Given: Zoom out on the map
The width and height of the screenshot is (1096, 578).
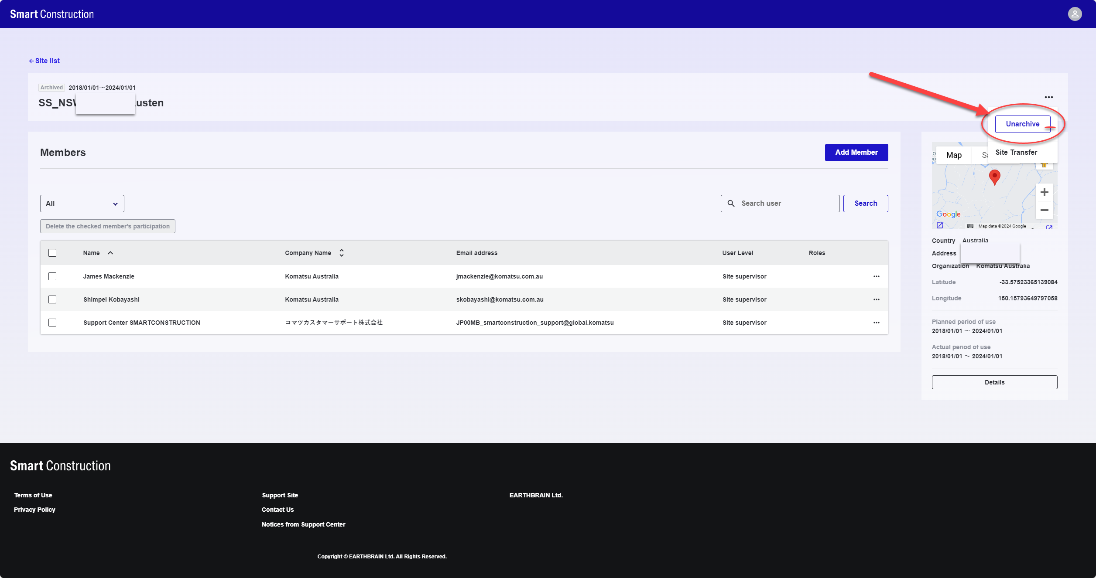Looking at the screenshot, I should point(1044,210).
